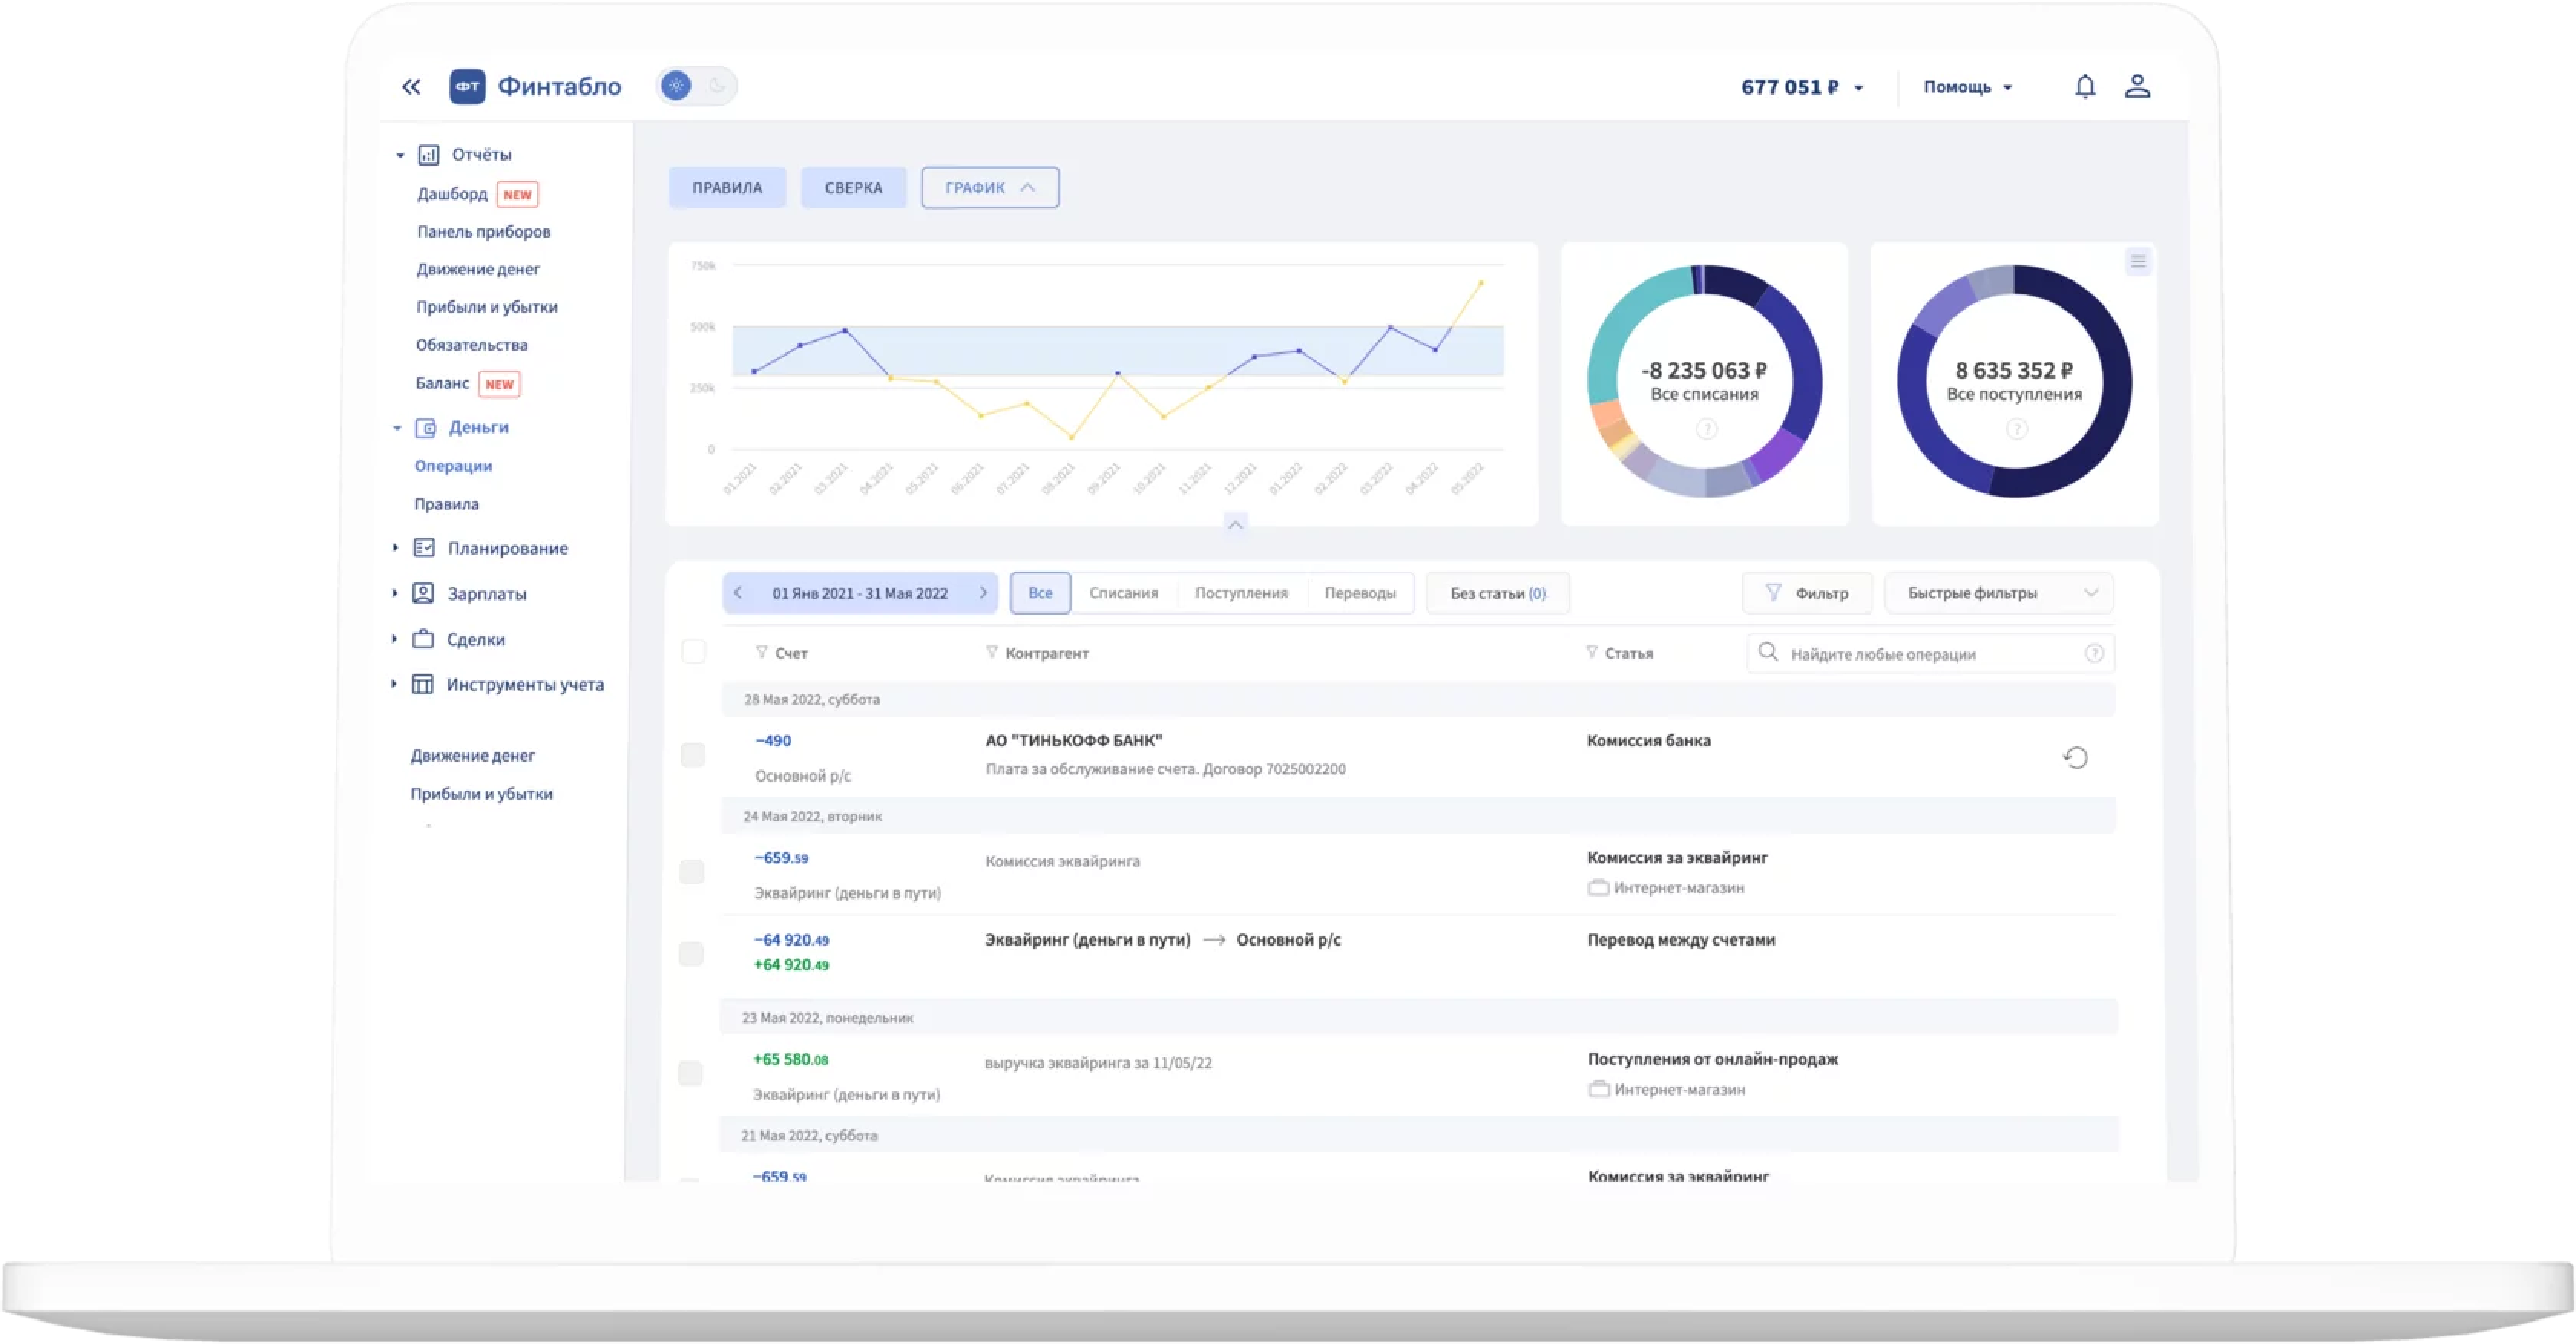This screenshot has width=2576, height=1344.
Task: Click the search magnifier icon
Action: [x=1768, y=653]
